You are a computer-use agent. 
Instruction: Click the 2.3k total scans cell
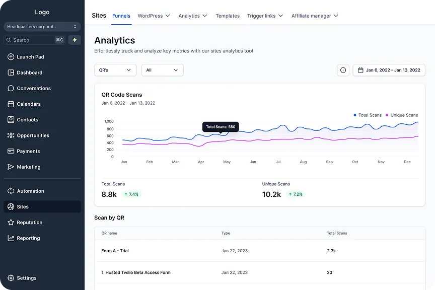click(x=331, y=251)
